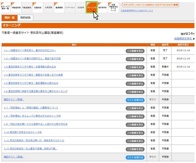This screenshot has height=163, width=196.
Task: Open lesson 1-7 売却理由 title link
Action: (x=31, y=108)
